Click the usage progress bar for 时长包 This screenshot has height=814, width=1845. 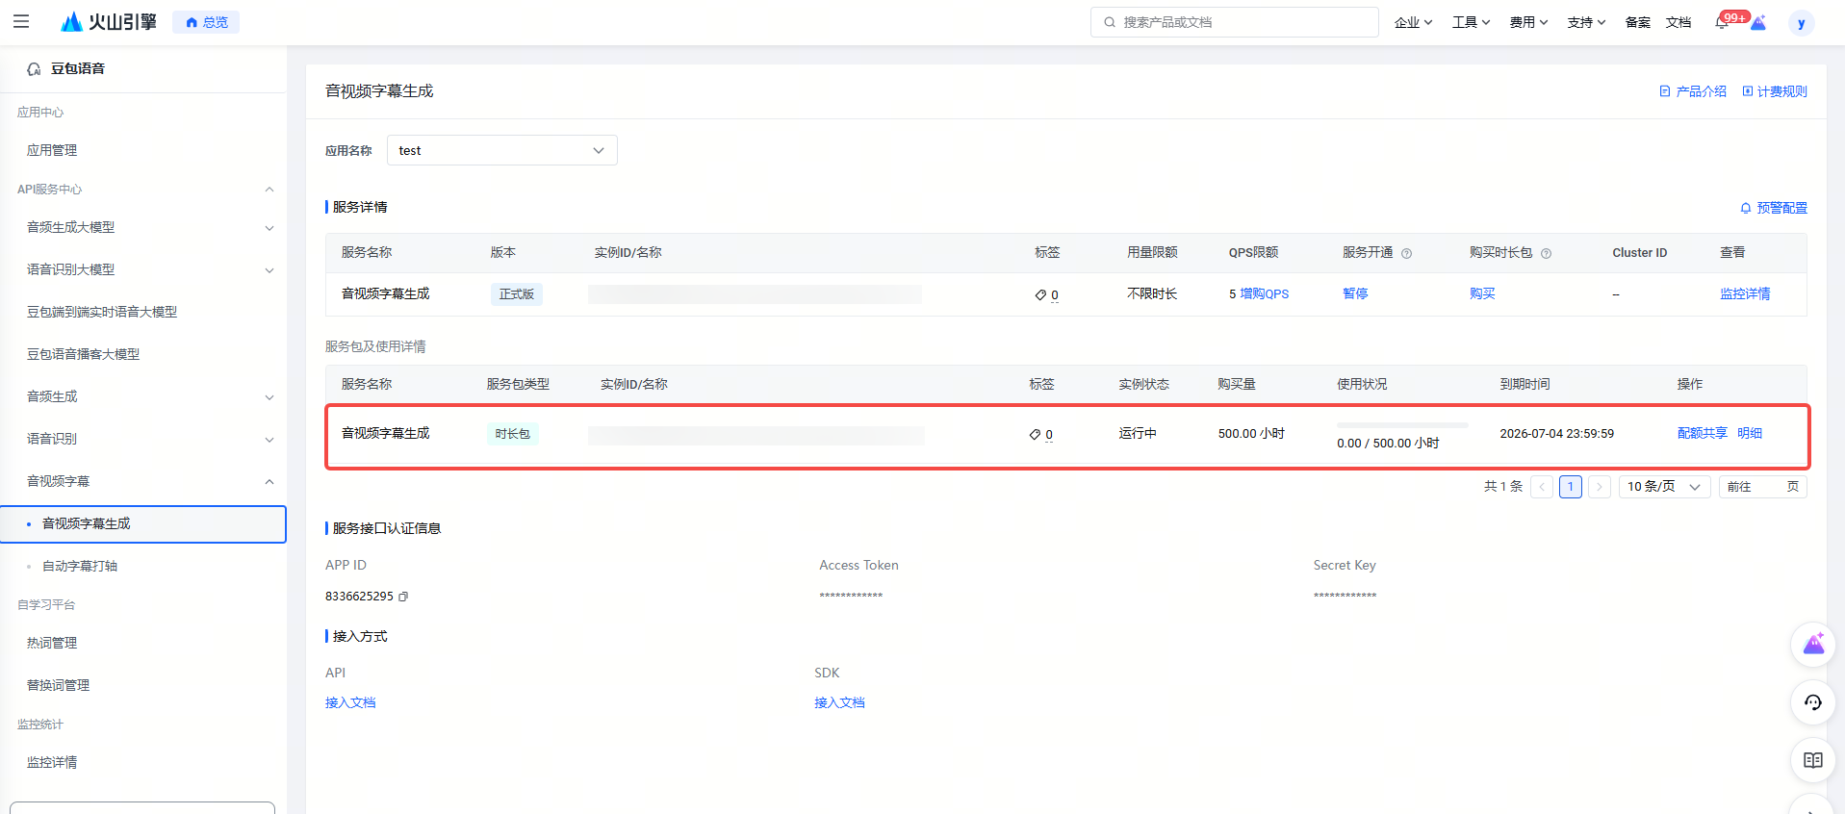[1401, 424]
